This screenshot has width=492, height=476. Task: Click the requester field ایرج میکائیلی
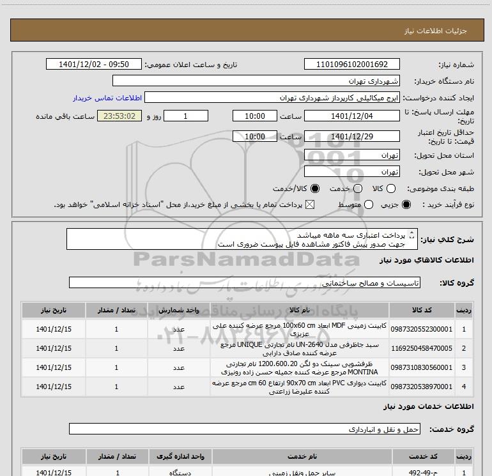(x=272, y=98)
